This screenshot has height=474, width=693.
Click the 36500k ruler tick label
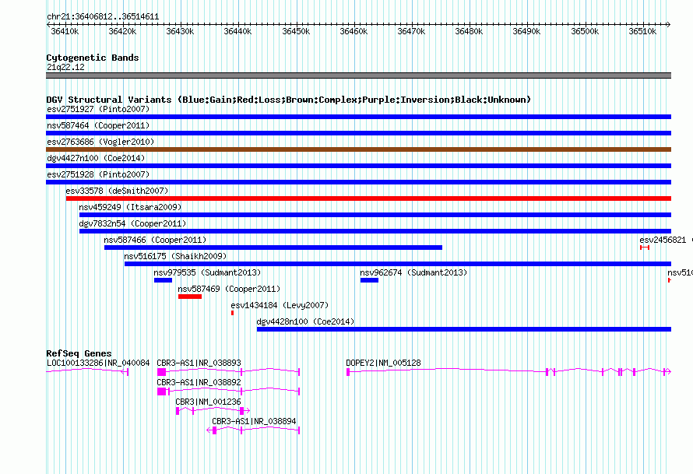pos(585,32)
